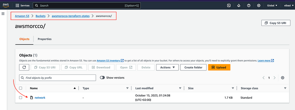Open the hamburger side navigation menu
295x110 pixels.
[x=3, y=14]
